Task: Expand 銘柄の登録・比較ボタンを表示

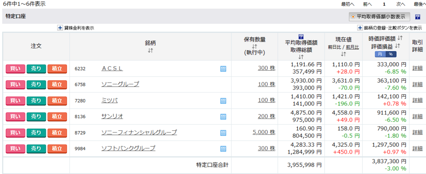Action: tap(360, 28)
